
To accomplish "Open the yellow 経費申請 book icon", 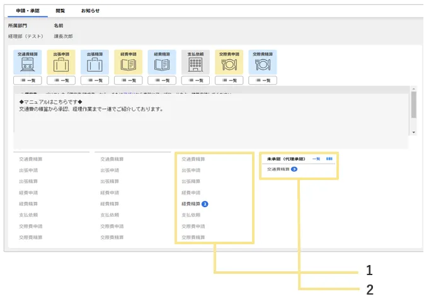I will [128, 62].
